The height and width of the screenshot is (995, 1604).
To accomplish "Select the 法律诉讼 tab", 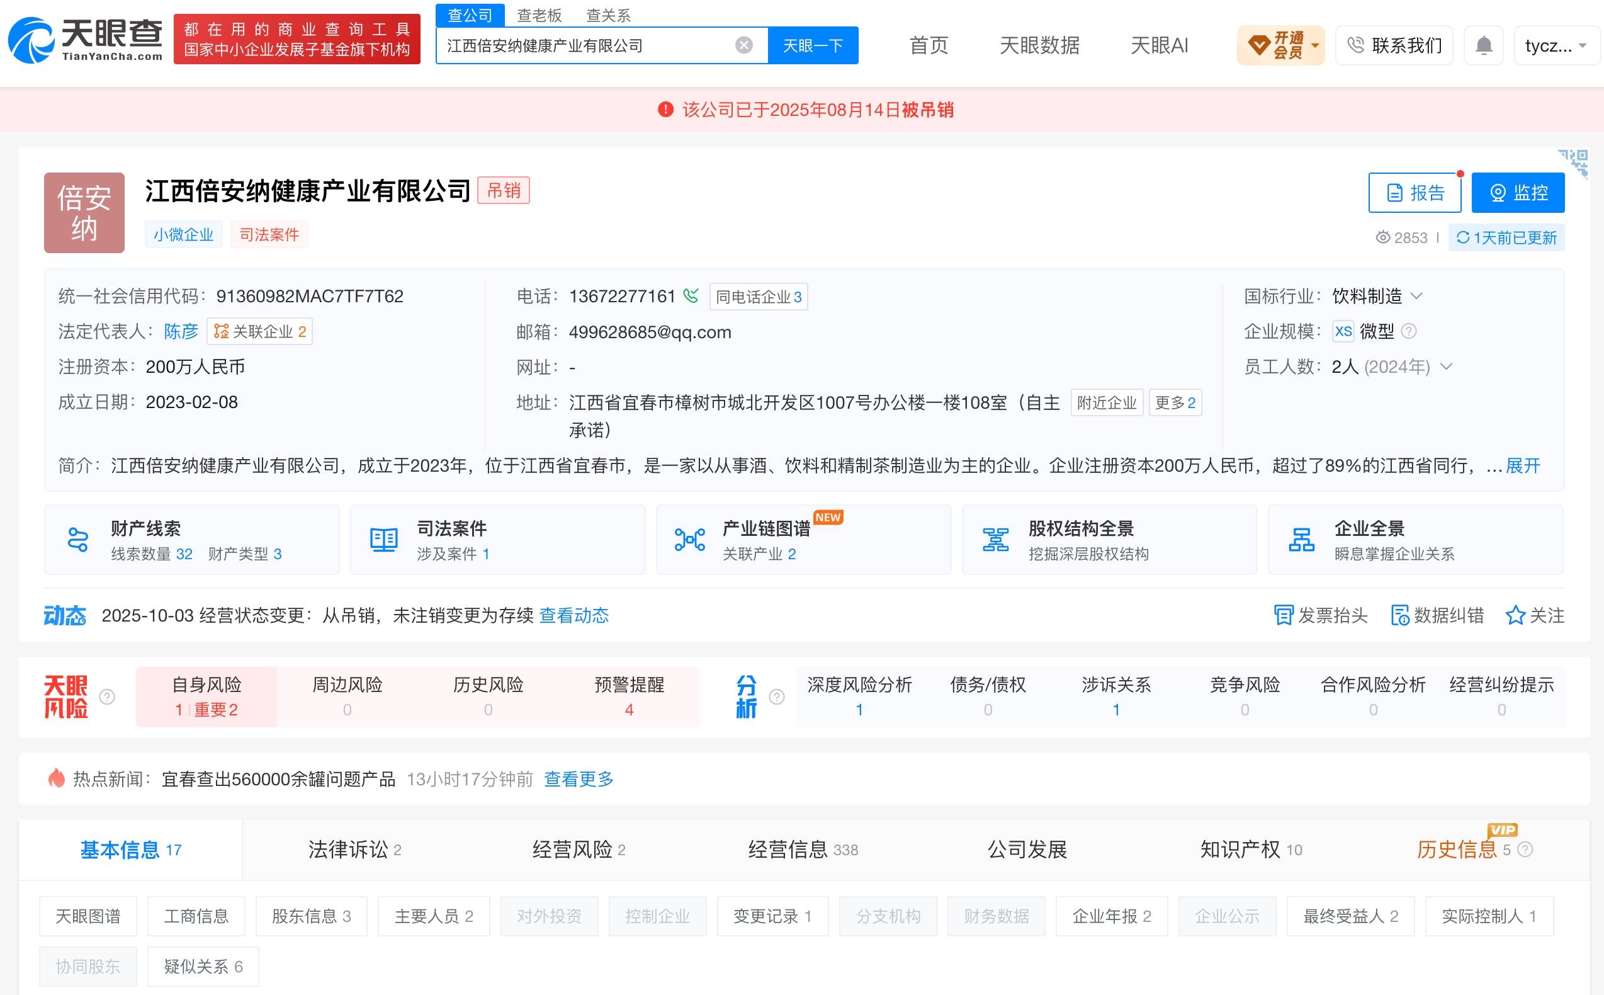I will tap(354, 850).
